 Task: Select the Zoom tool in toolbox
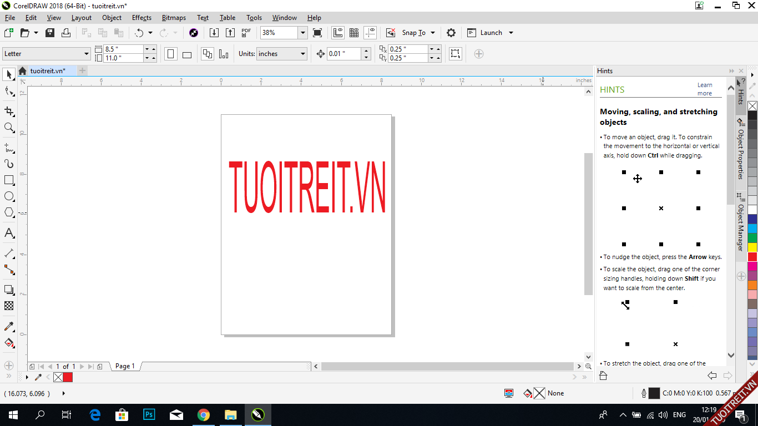[9, 128]
